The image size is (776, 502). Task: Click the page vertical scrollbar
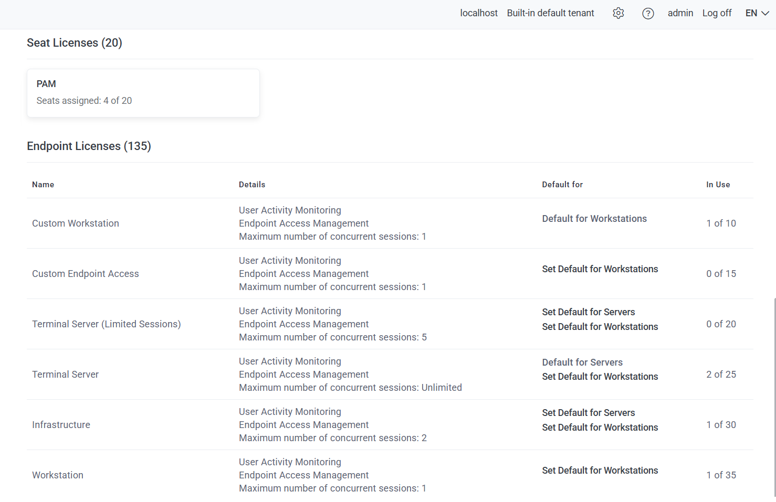pos(774,393)
